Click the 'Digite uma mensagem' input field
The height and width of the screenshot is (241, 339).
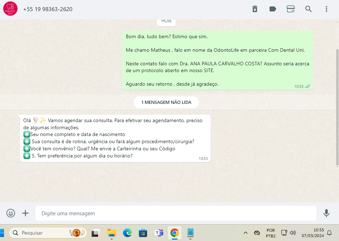(x=175, y=213)
